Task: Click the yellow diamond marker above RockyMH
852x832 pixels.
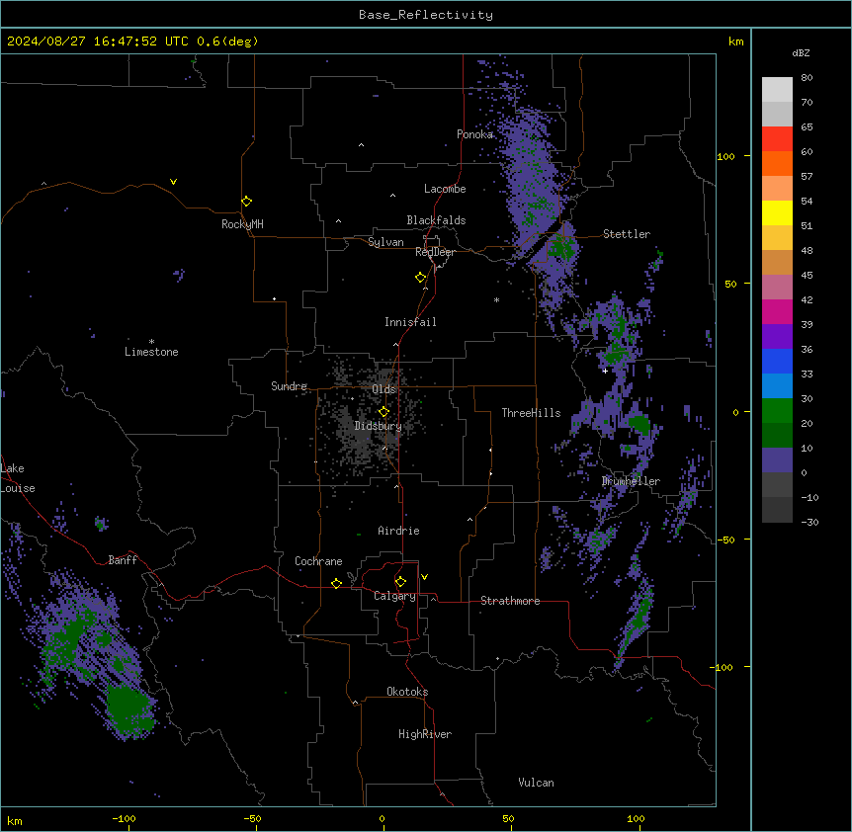Action: tap(246, 202)
